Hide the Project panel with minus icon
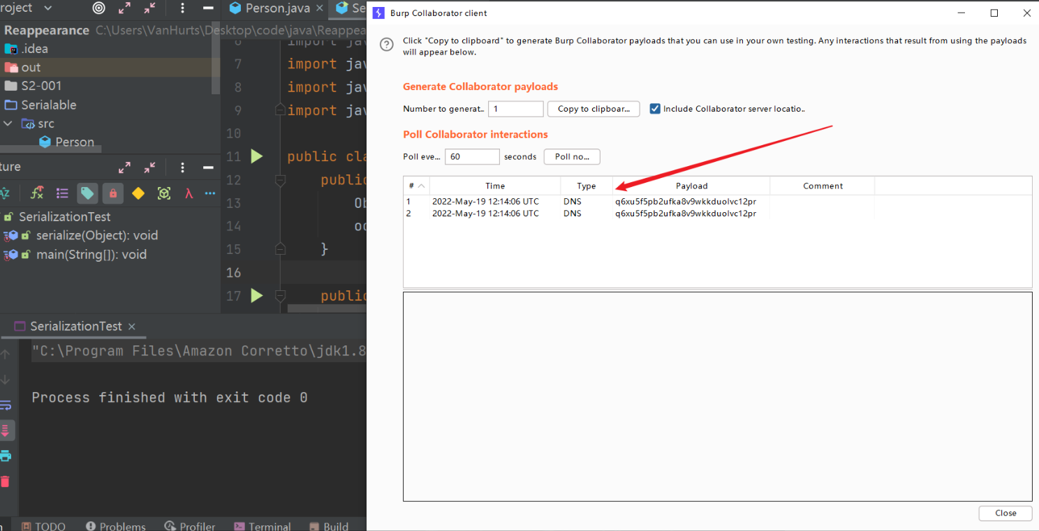Screen dimensions: 1039x531 208,8
